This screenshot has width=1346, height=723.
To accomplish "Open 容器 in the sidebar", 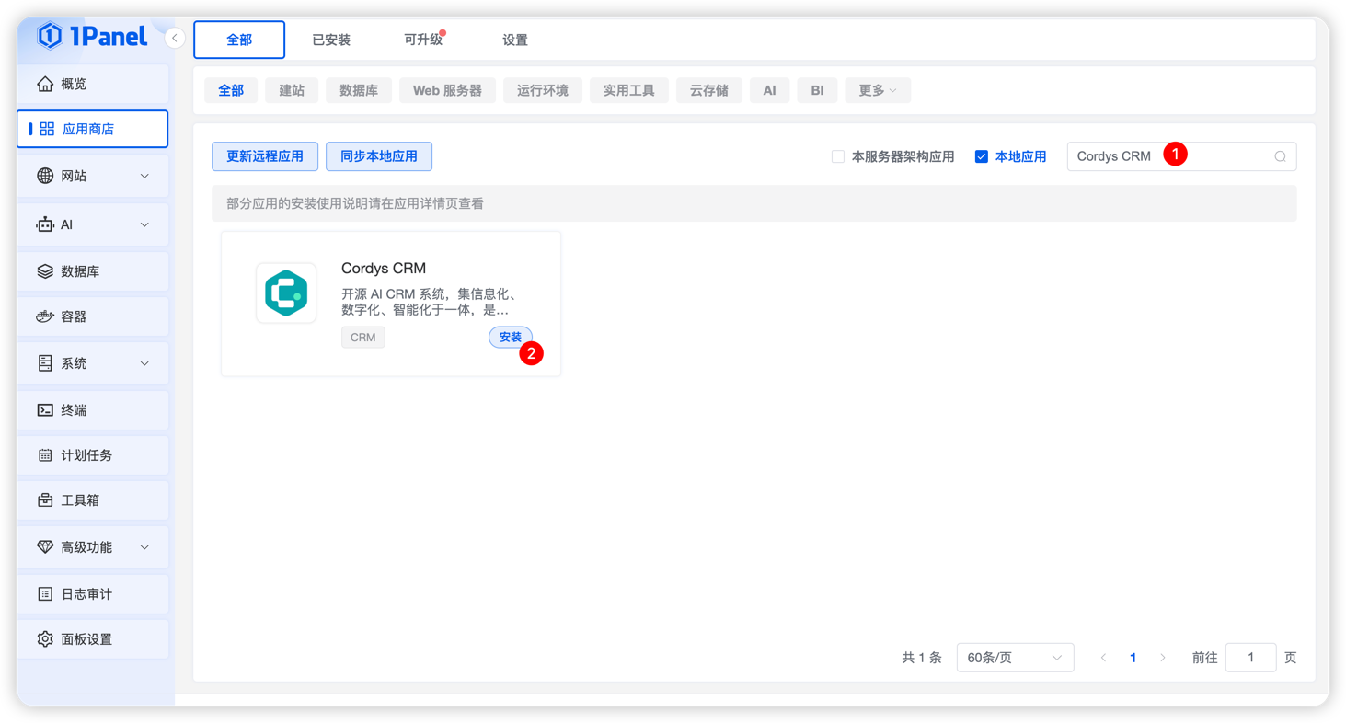I will [92, 316].
